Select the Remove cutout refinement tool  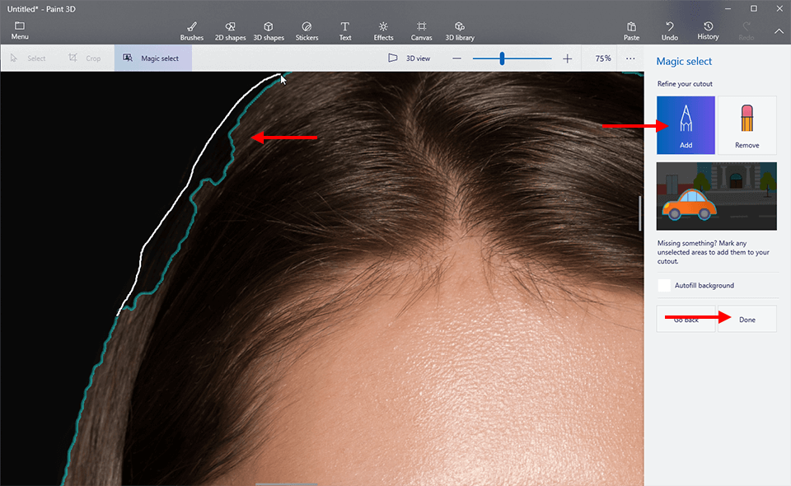click(747, 125)
